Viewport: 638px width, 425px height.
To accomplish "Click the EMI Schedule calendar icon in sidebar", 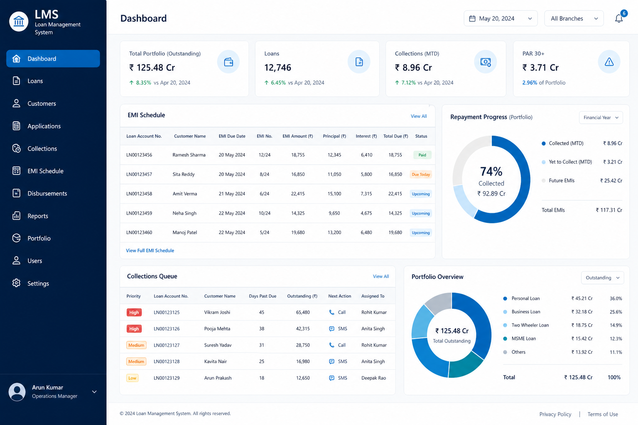I will [x=17, y=171].
